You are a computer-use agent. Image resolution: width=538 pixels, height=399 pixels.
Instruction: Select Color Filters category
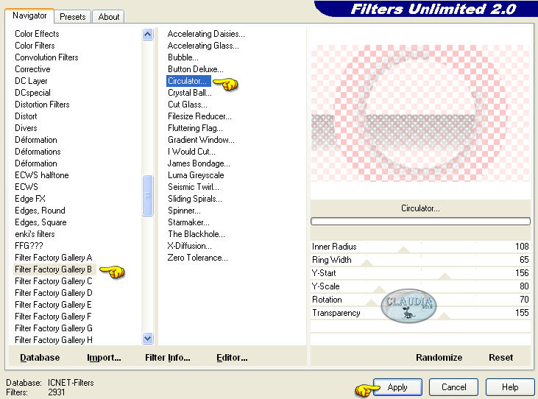[35, 46]
